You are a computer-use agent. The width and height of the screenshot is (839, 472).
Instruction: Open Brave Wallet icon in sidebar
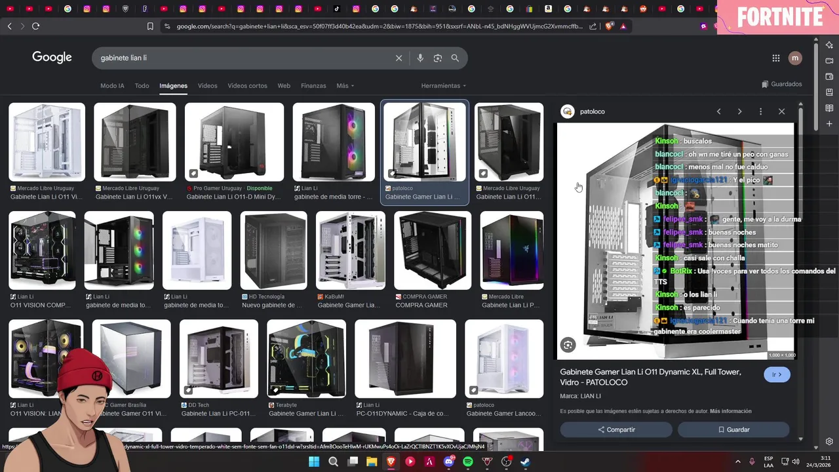tap(829, 77)
